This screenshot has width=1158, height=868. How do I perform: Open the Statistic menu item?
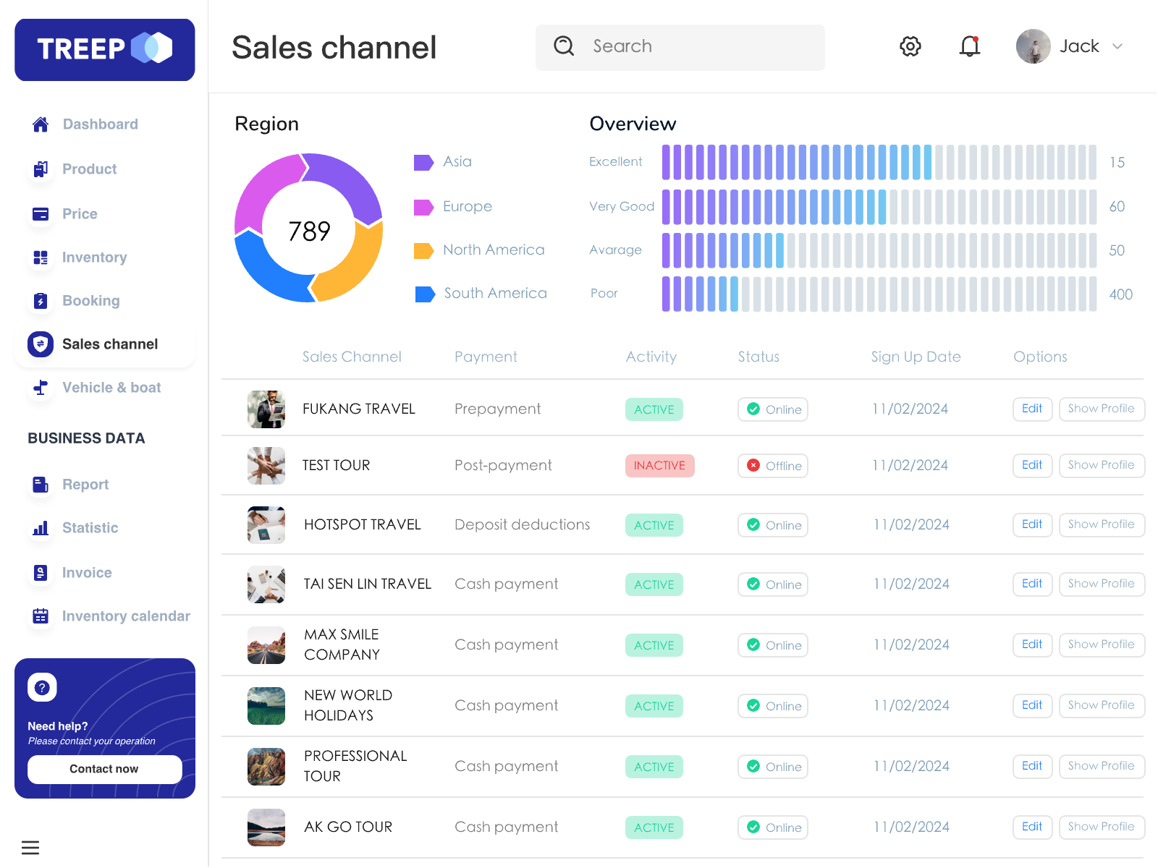click(90, 528)
